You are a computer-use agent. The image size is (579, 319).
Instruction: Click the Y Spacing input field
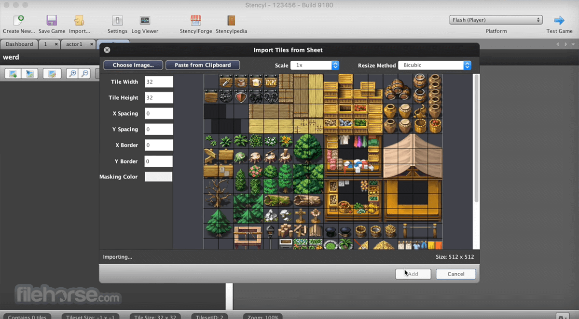(159, 129)
